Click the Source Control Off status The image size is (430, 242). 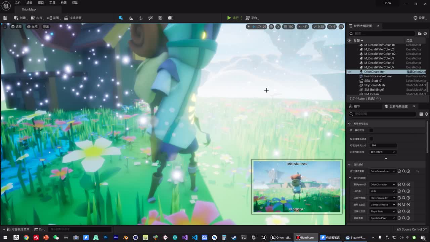412,229
